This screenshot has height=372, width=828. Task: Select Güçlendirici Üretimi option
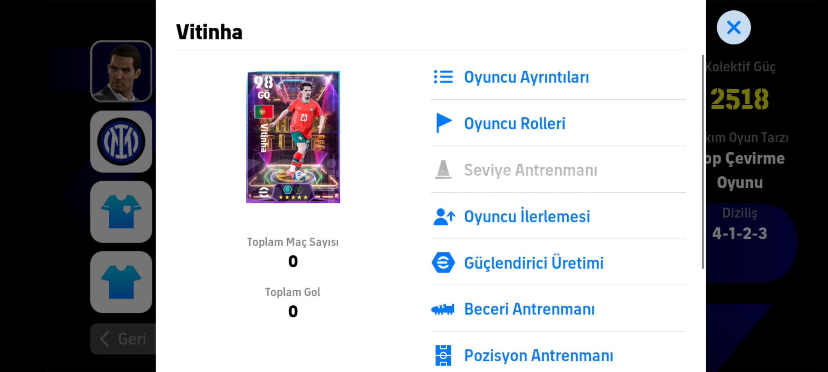click(x=558, y=262)
